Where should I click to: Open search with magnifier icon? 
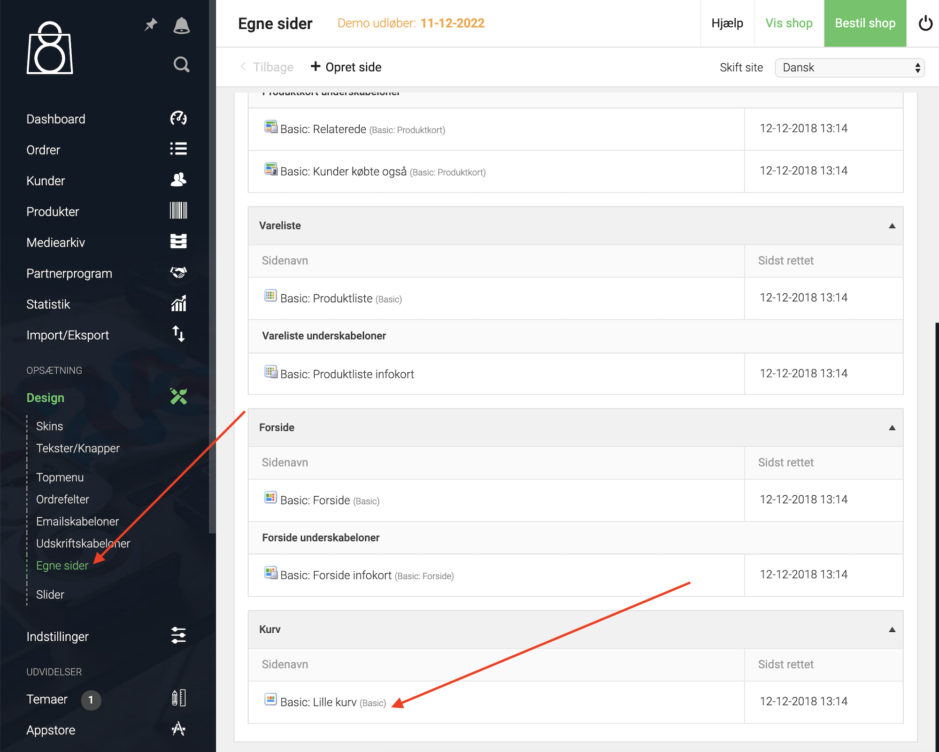tap(181, 64)
